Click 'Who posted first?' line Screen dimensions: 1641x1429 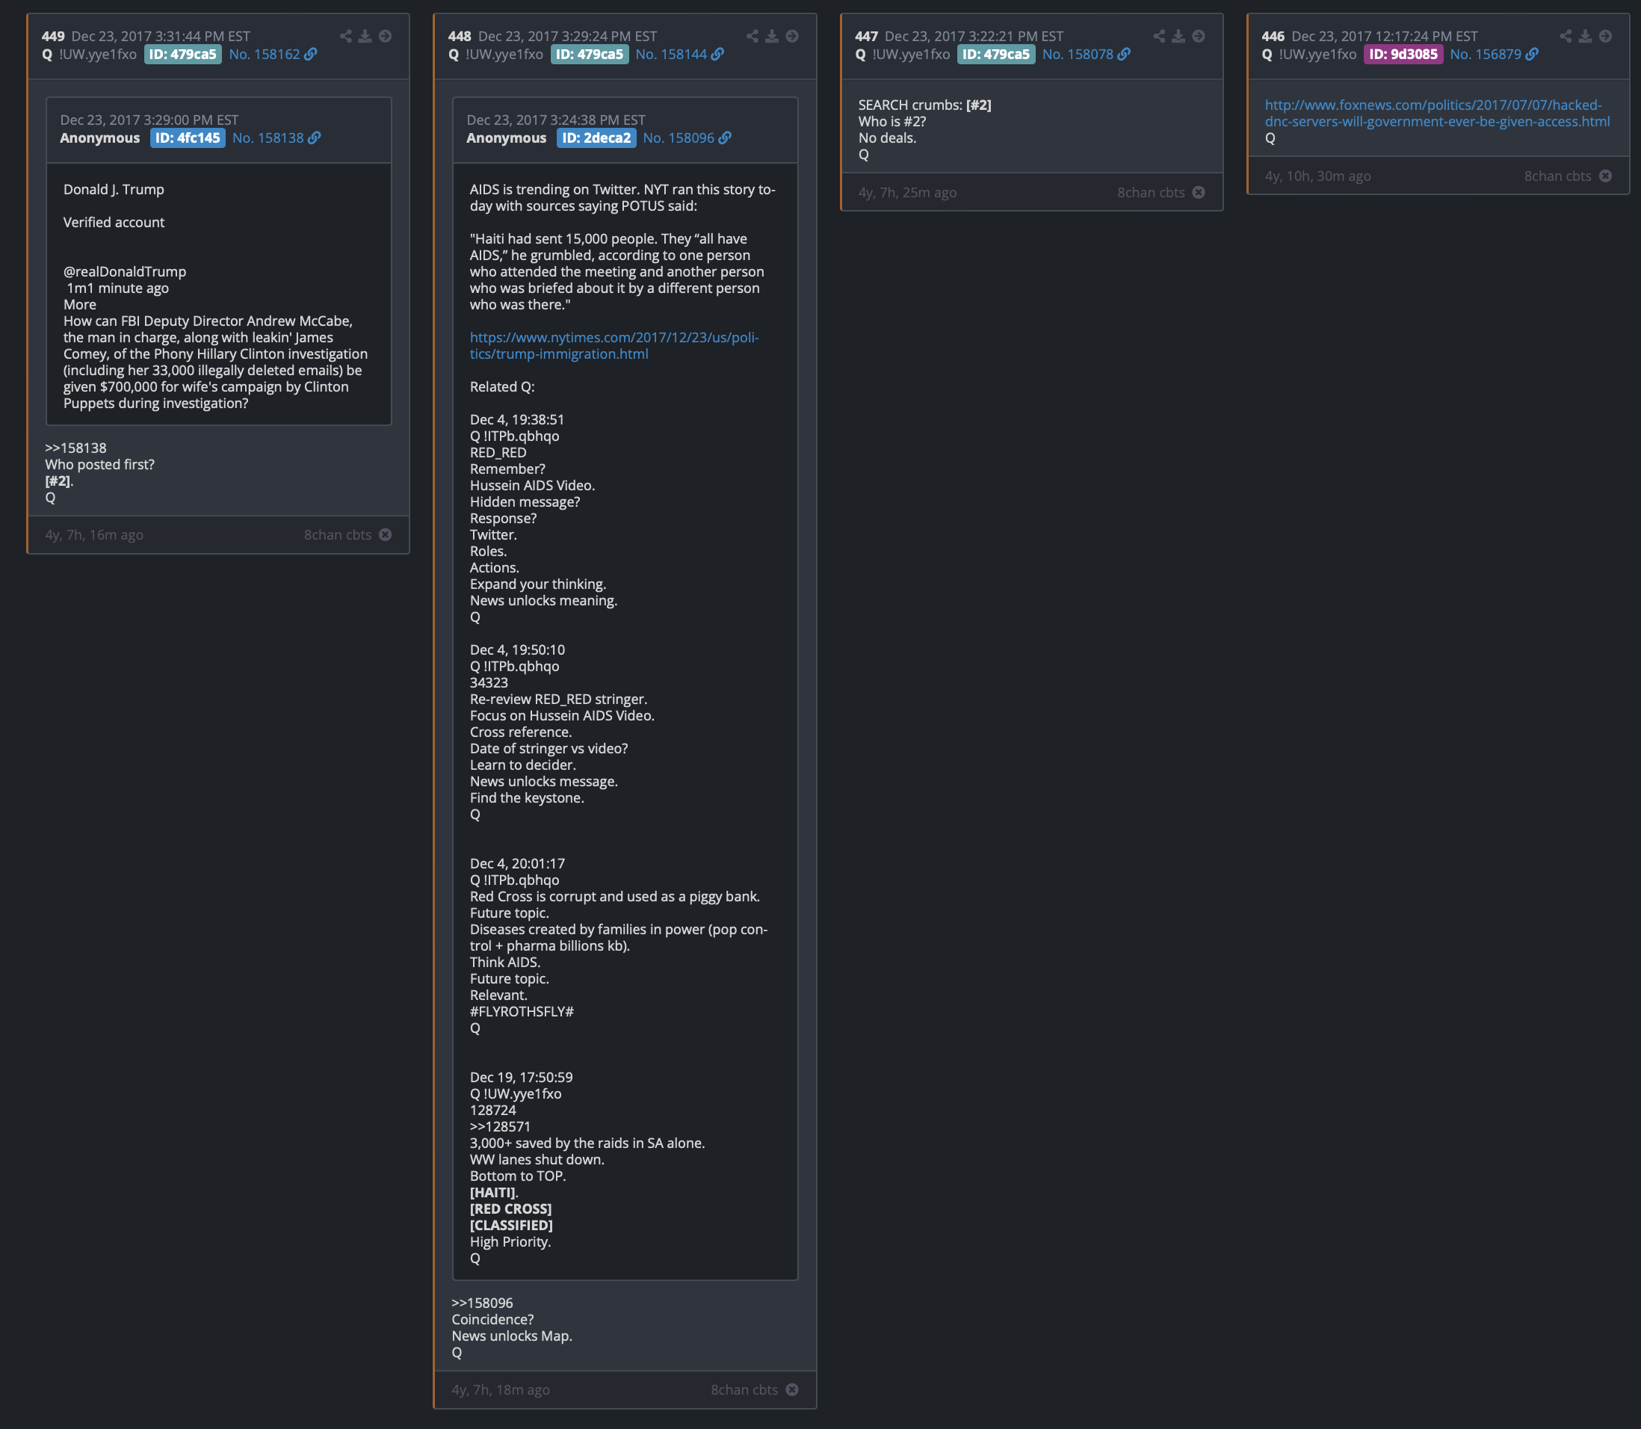(x=99, y=464)
